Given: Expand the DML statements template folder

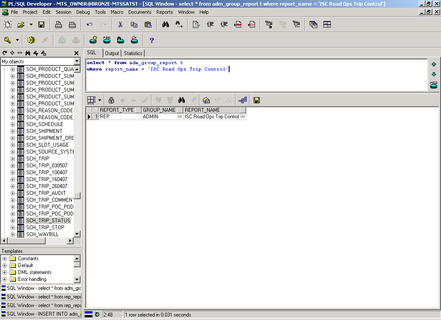Looking at the screenshot, I should click(4, 272).
